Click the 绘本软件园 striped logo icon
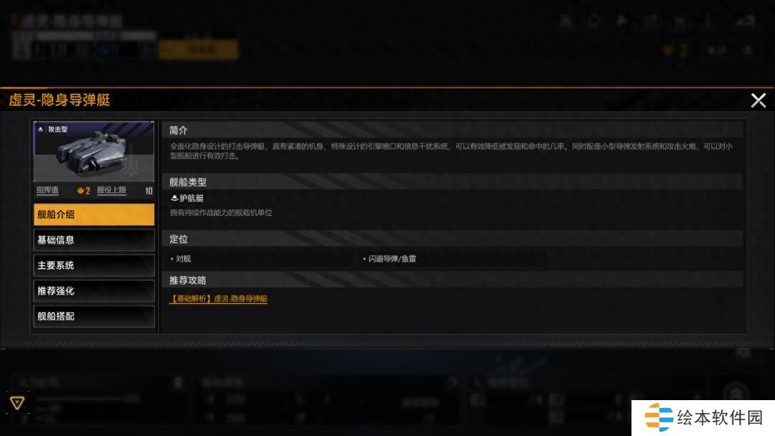 (x=659, y=418)
